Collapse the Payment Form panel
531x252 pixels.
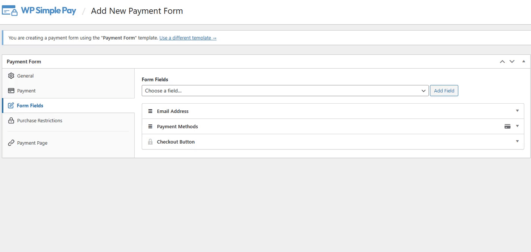524,61
